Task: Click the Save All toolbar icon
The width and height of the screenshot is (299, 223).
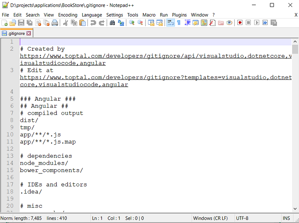Action: point(30,23)
